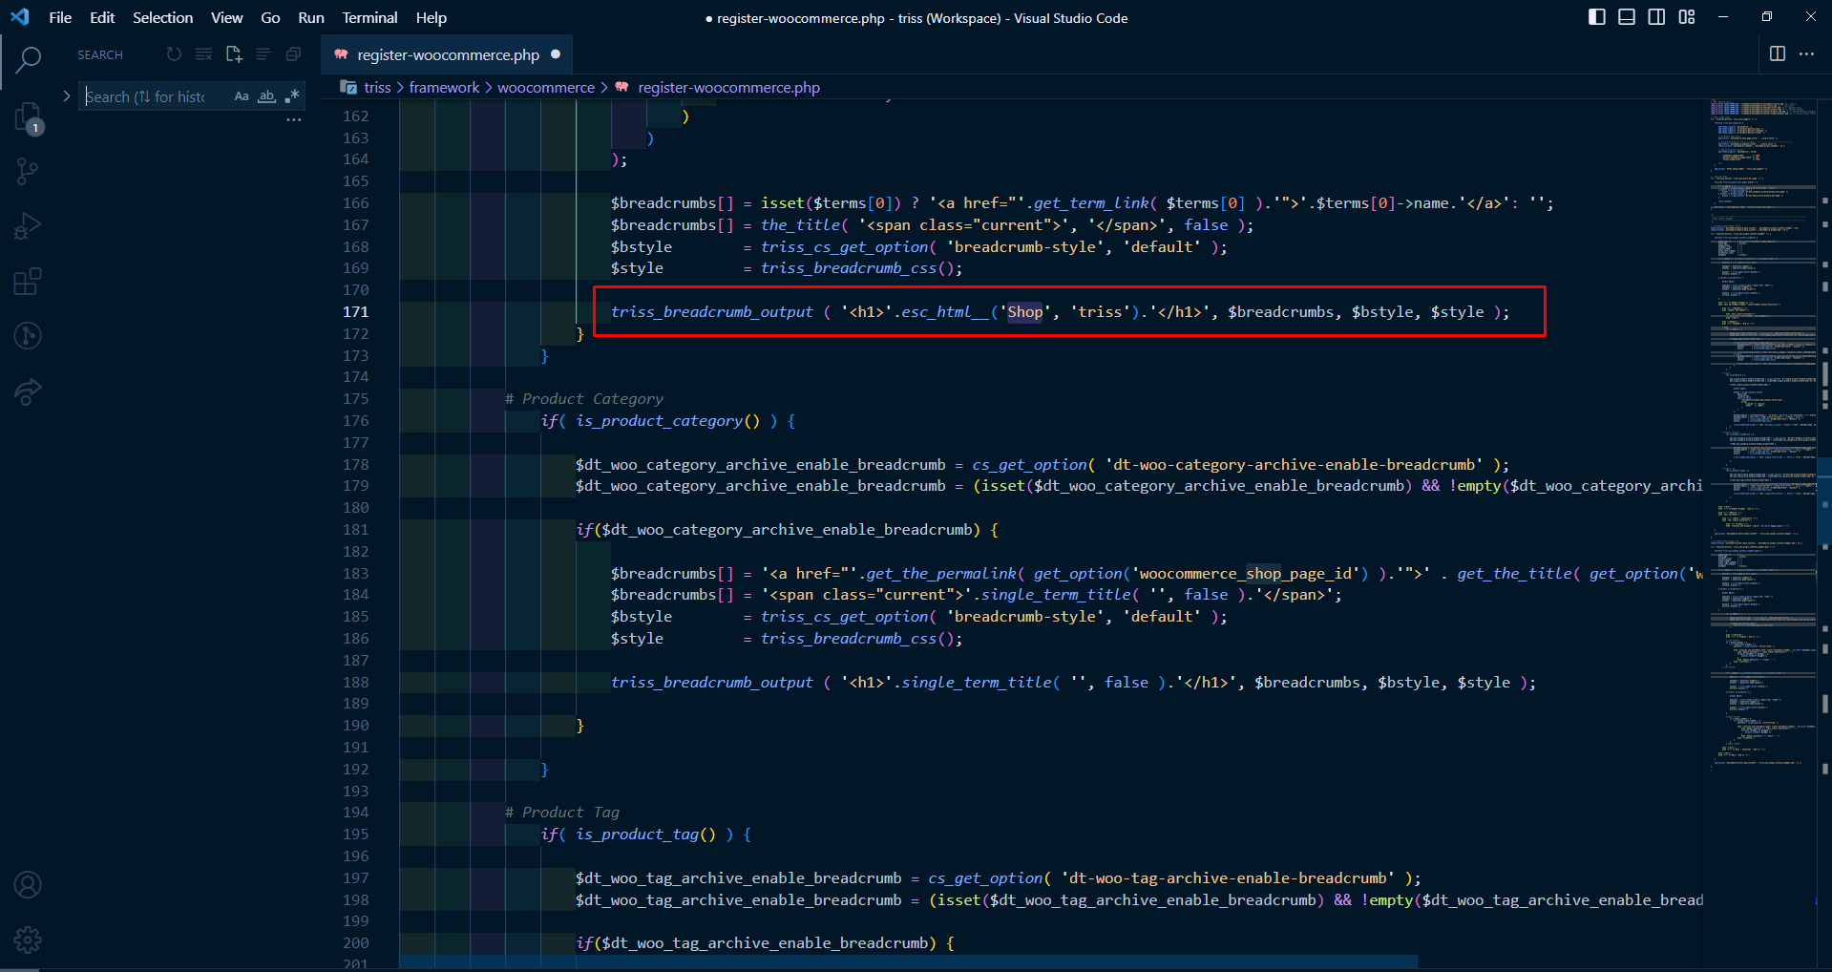Split the editor to the right

click(1778, 53)
